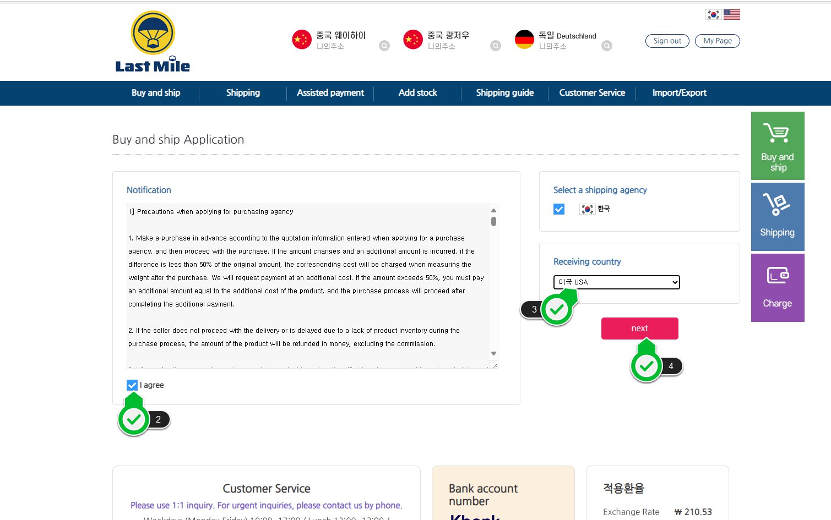Open the Assisted payment menu
Viewport: 831px width, 520px height.
(x=330, y=93)
